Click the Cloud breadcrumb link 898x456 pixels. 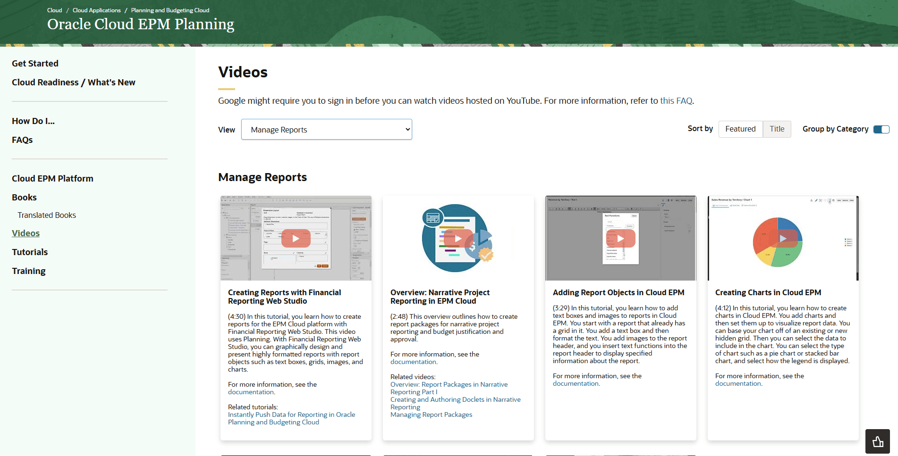54,10
